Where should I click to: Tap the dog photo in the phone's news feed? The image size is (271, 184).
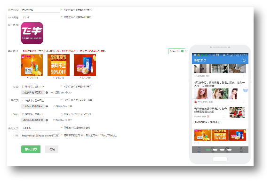pos(238,69)
